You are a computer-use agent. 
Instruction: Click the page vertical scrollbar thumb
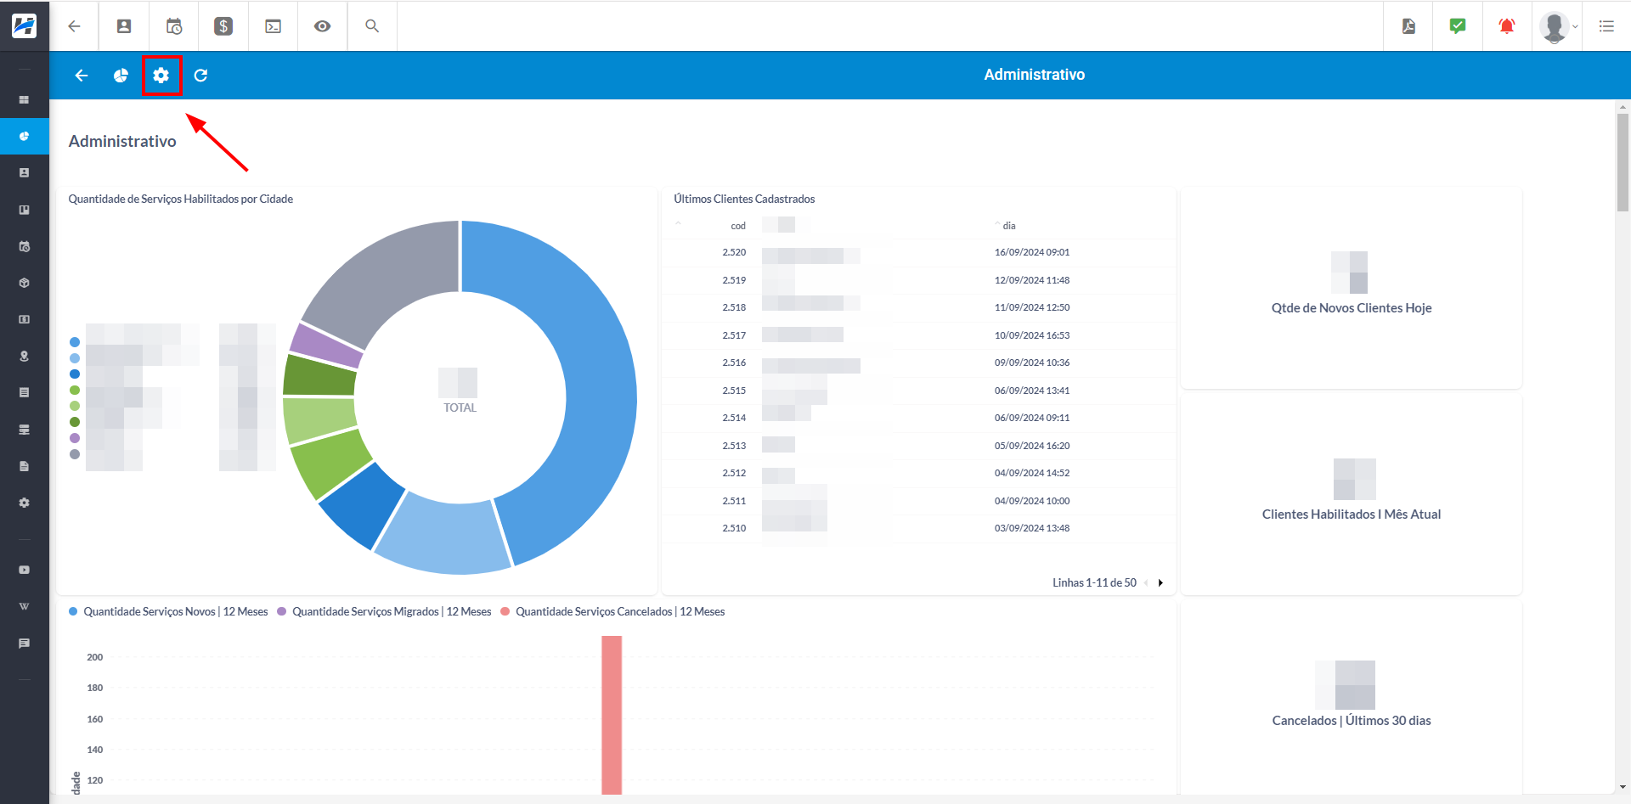click(1623, 162)
